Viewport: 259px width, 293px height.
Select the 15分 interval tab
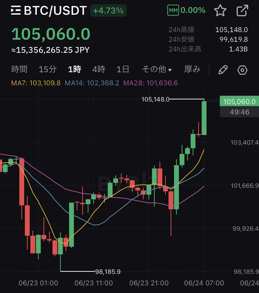pos(47,69)
